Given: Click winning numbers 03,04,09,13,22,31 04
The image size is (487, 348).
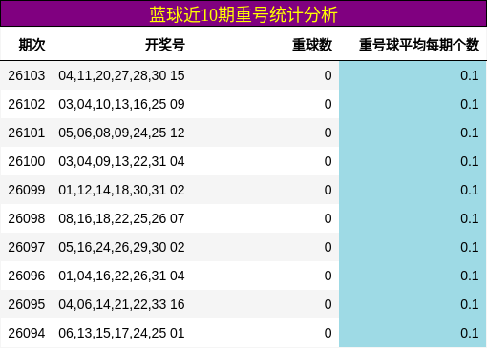Looking at the screenshot, I should 121,161.
